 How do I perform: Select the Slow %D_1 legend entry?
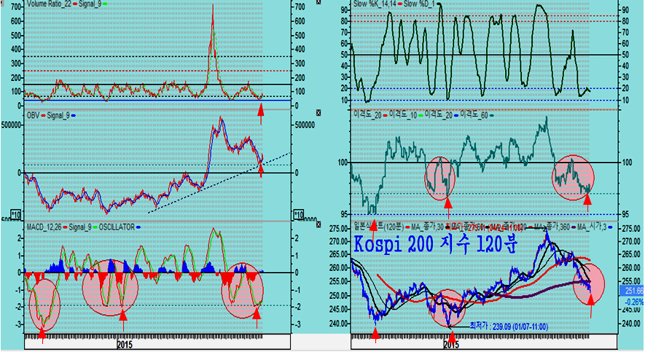tap(418, 4)
